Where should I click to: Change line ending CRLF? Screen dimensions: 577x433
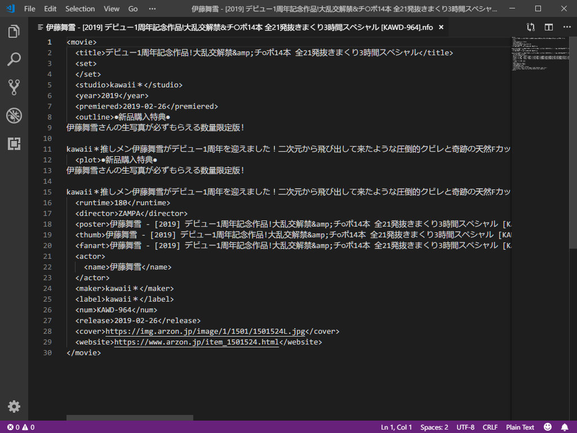pos(490,427)
